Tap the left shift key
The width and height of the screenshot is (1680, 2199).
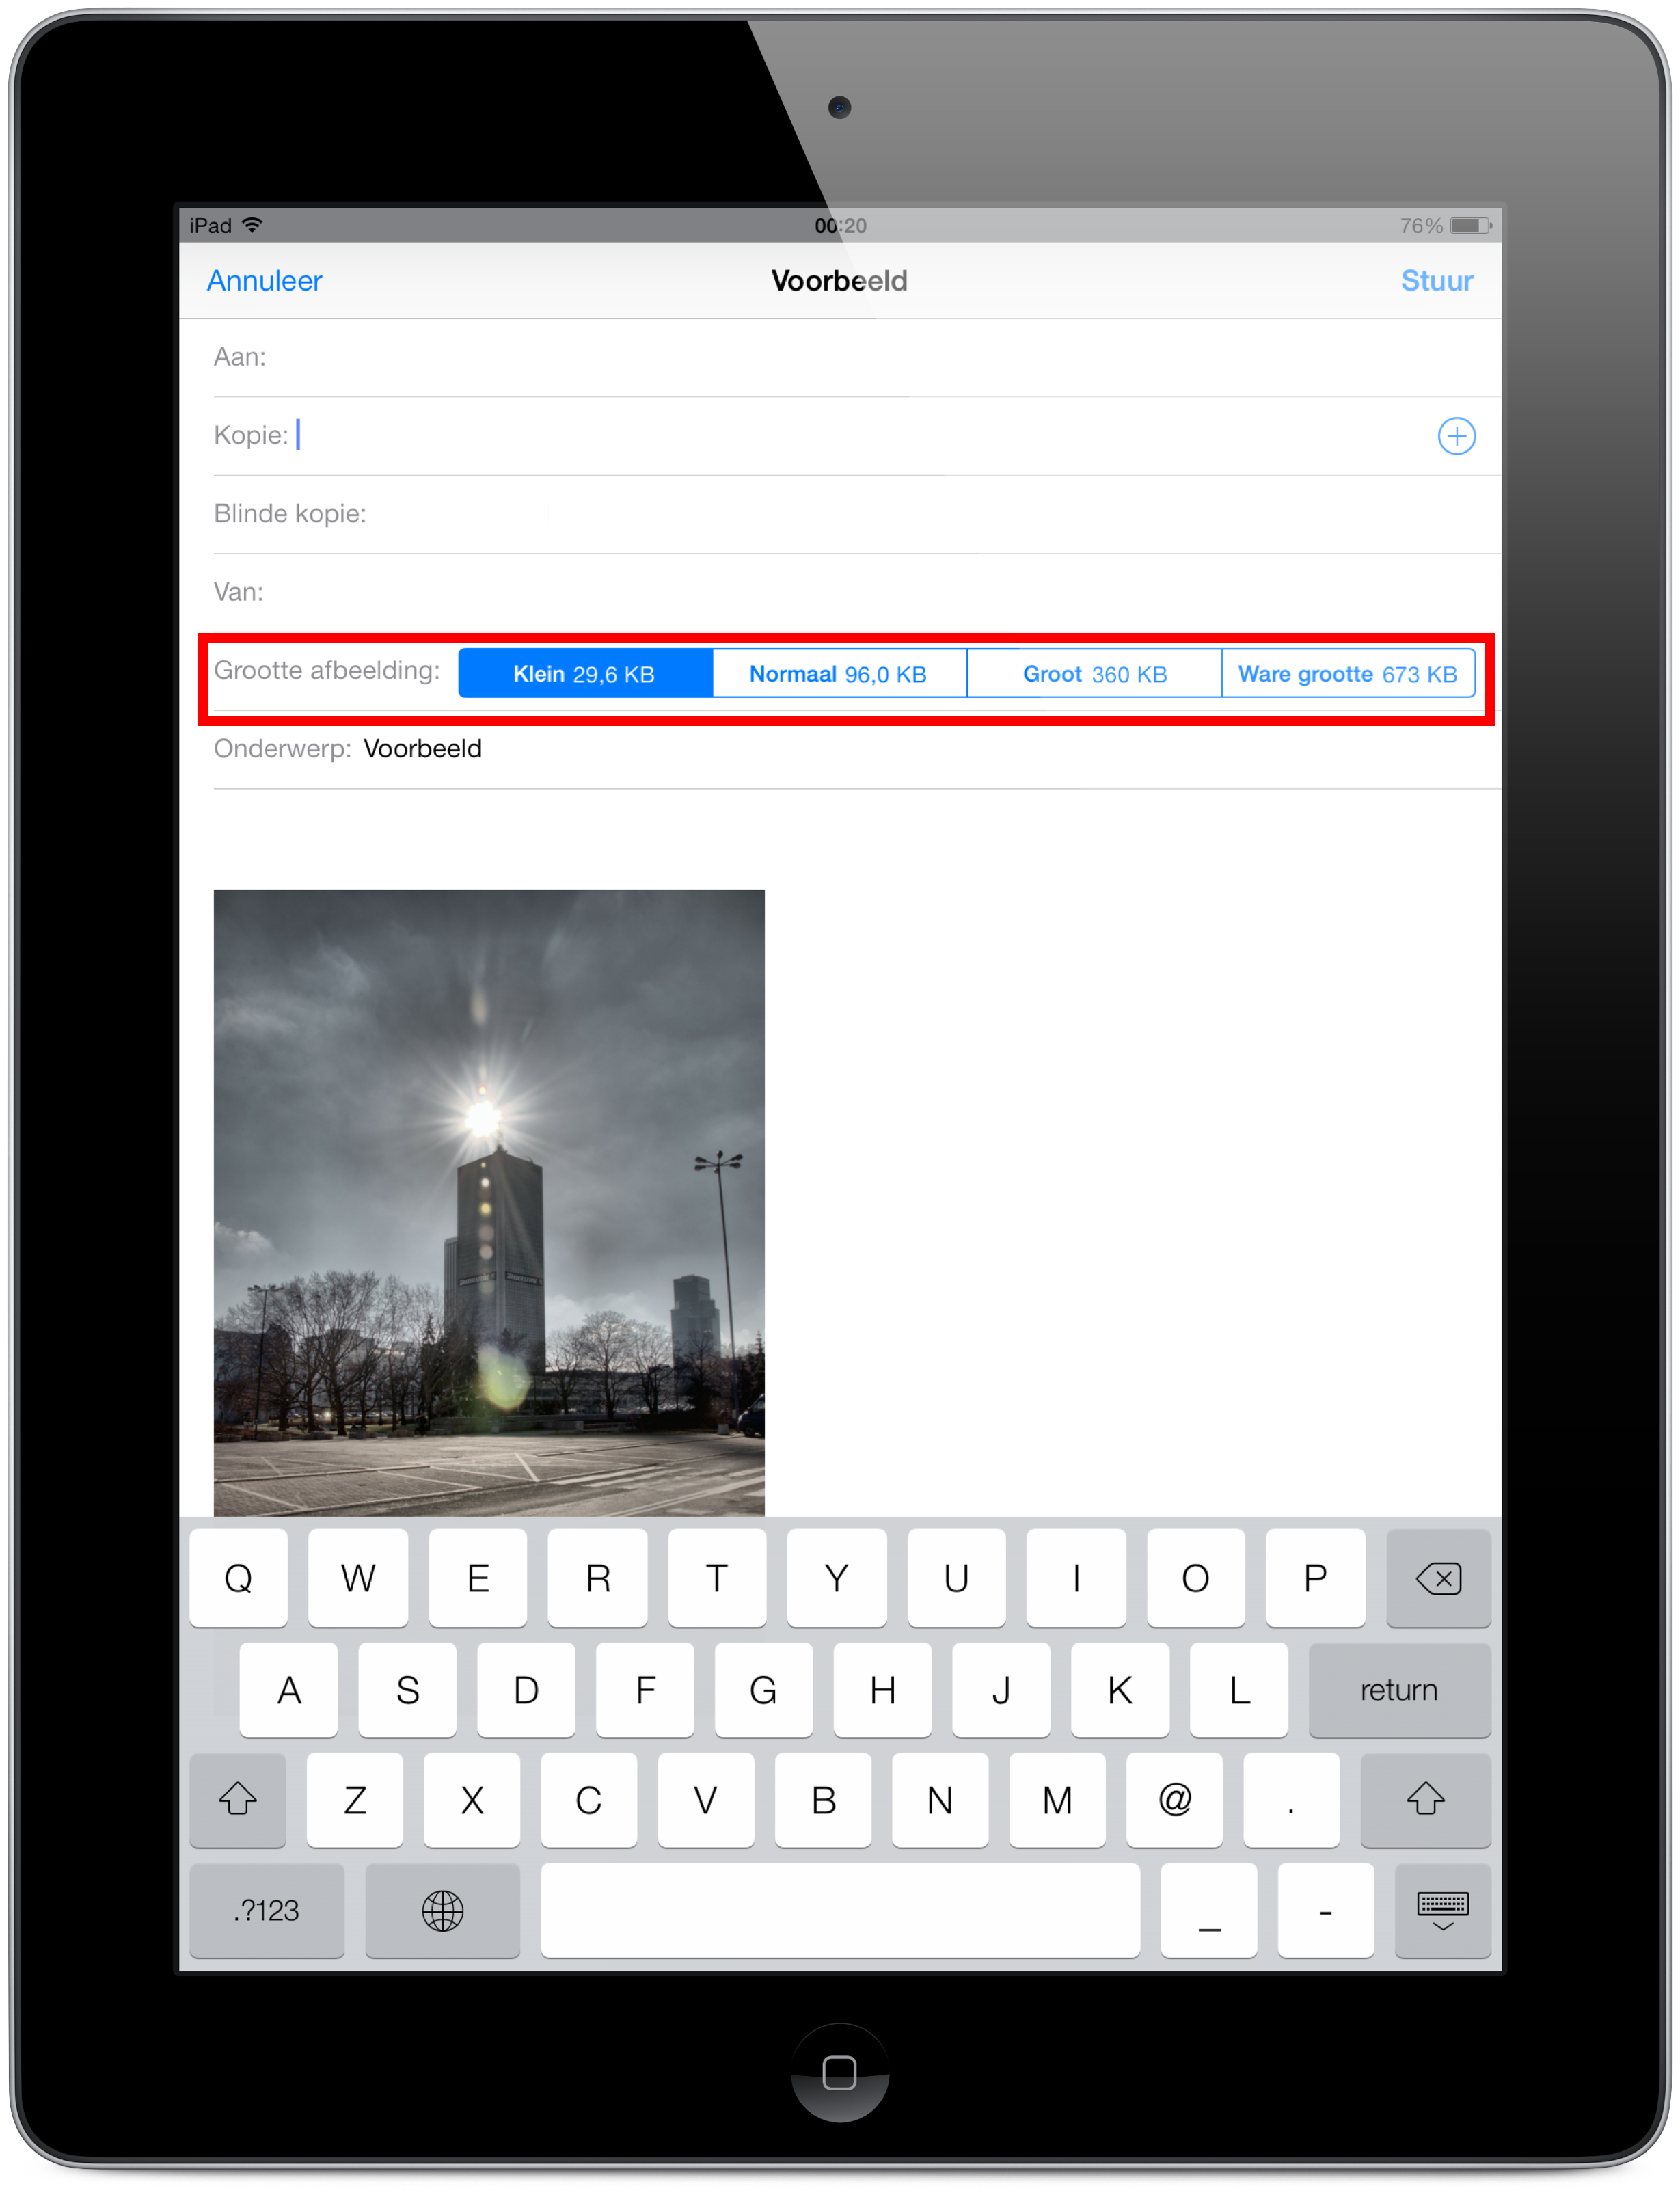(x=238, y=1799)
